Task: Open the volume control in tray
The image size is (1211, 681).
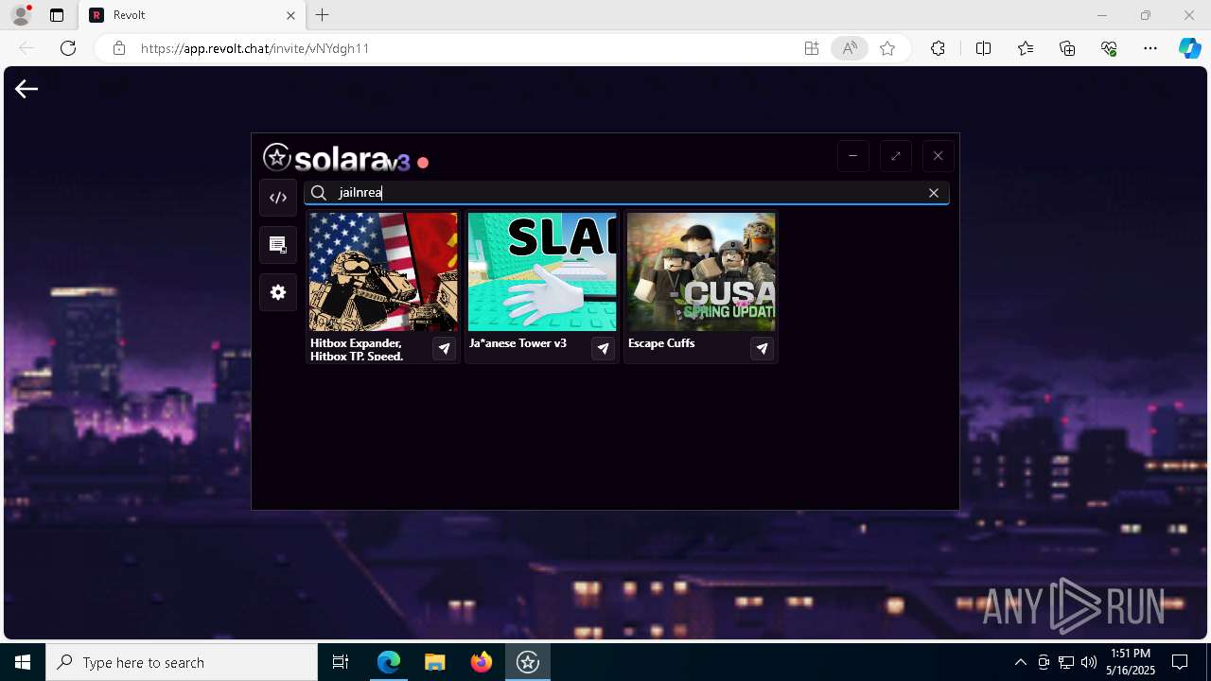Action: (x=1088, y=662)
